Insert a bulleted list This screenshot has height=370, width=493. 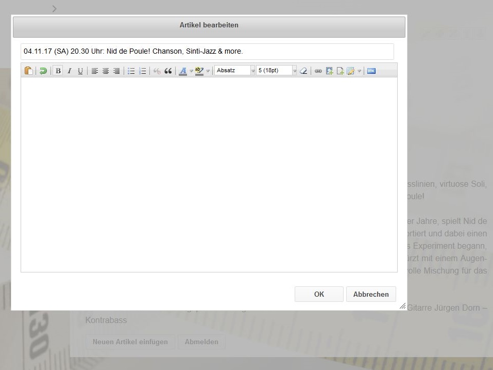(131, 71)
